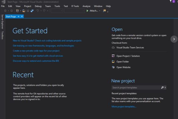Image resolution: width=178 pixels, height=119 pixels.
Task: Click the Navigate Backward toolbar icon
Action: 5,11
